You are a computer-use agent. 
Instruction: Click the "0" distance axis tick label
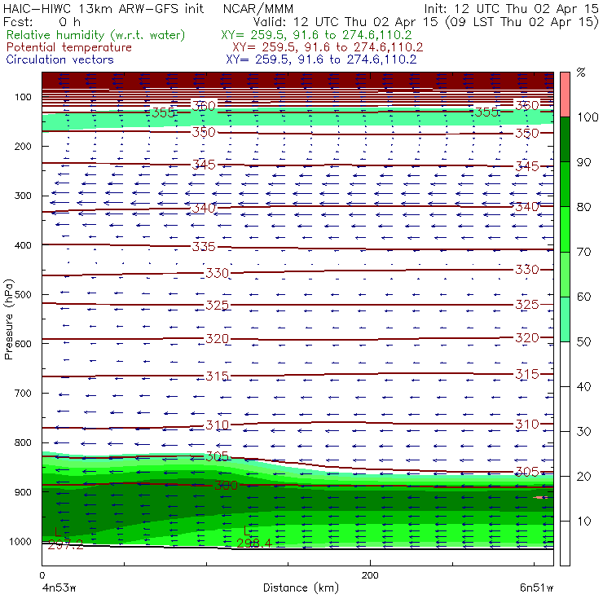(x=42, y=575)
